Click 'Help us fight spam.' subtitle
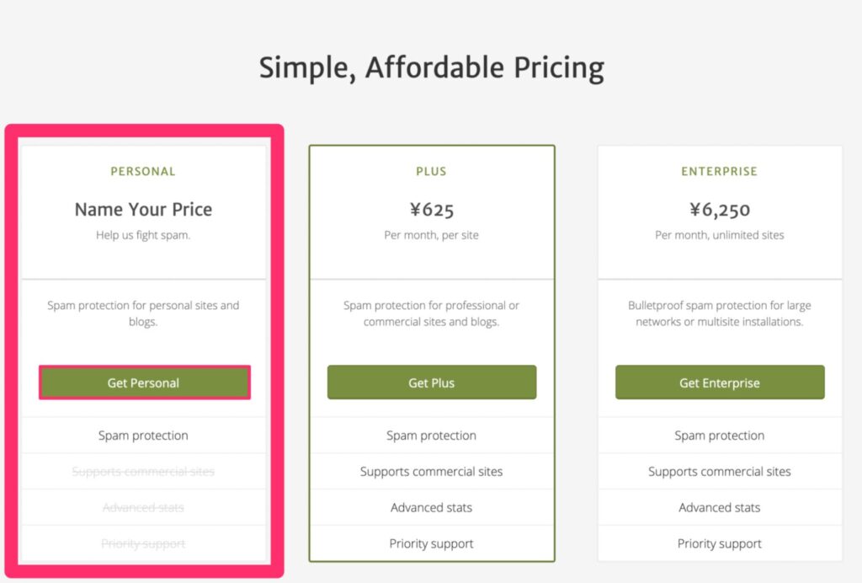 coord(143,235)
